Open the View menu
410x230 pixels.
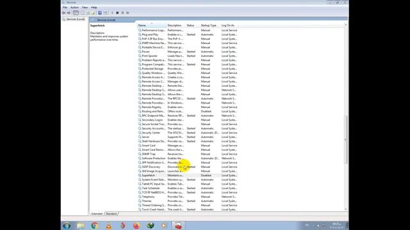(85, 7)
